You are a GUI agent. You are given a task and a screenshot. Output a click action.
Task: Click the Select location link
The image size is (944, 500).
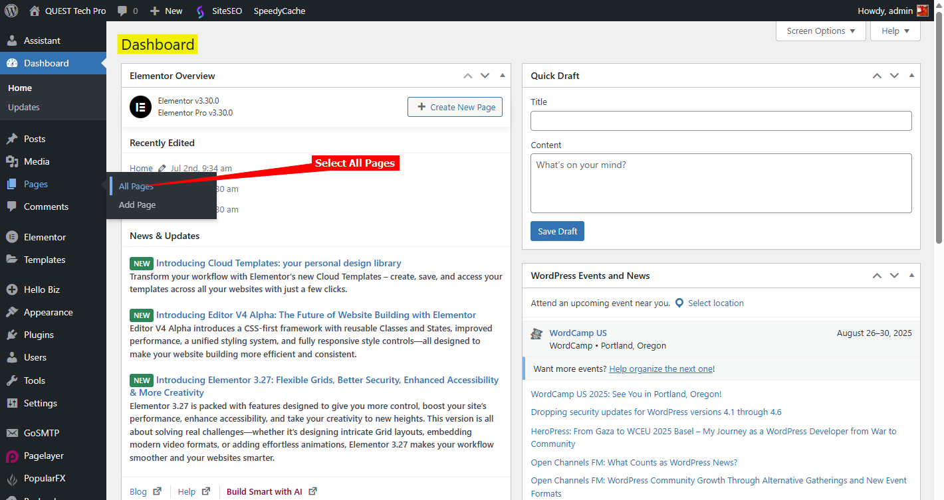[716, 303]
